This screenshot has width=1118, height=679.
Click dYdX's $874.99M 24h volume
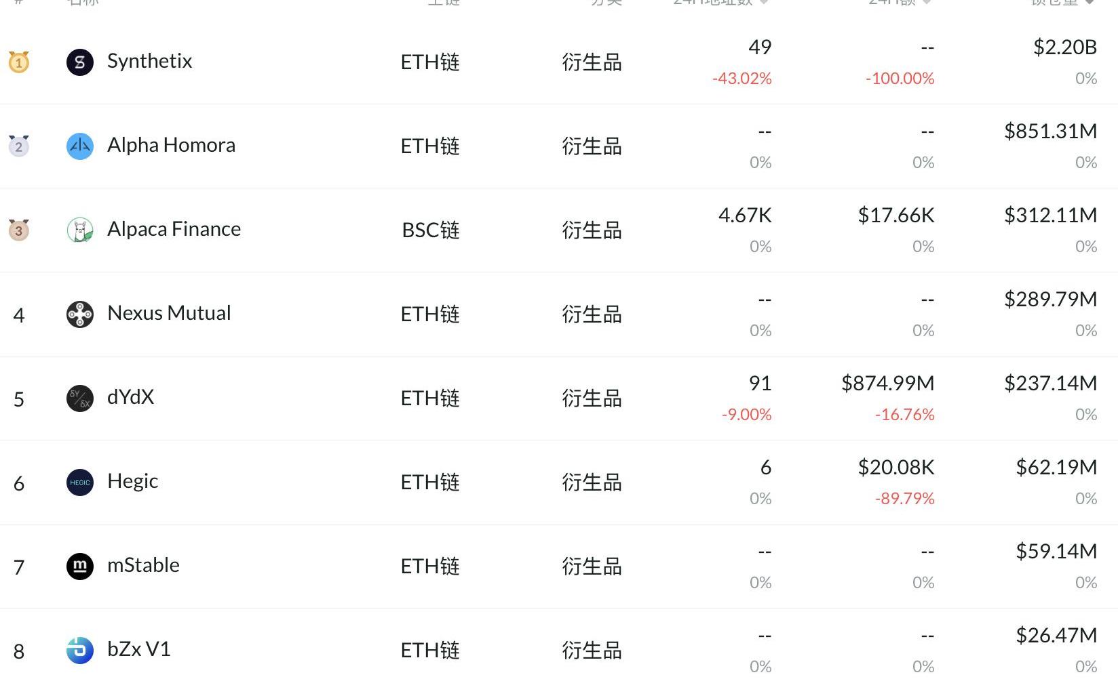point(888,384)
